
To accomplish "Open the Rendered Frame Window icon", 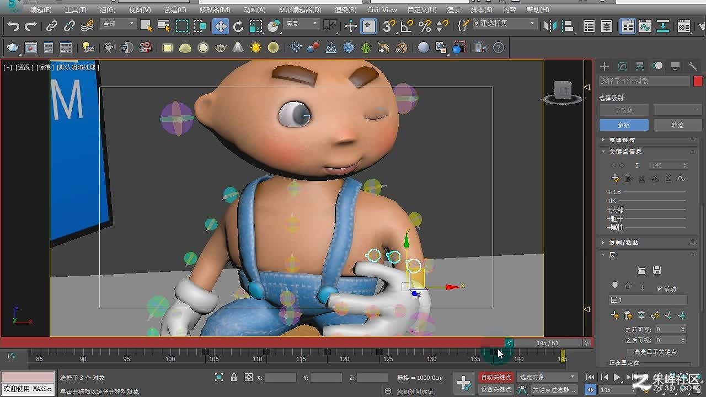I will [31, 48].
